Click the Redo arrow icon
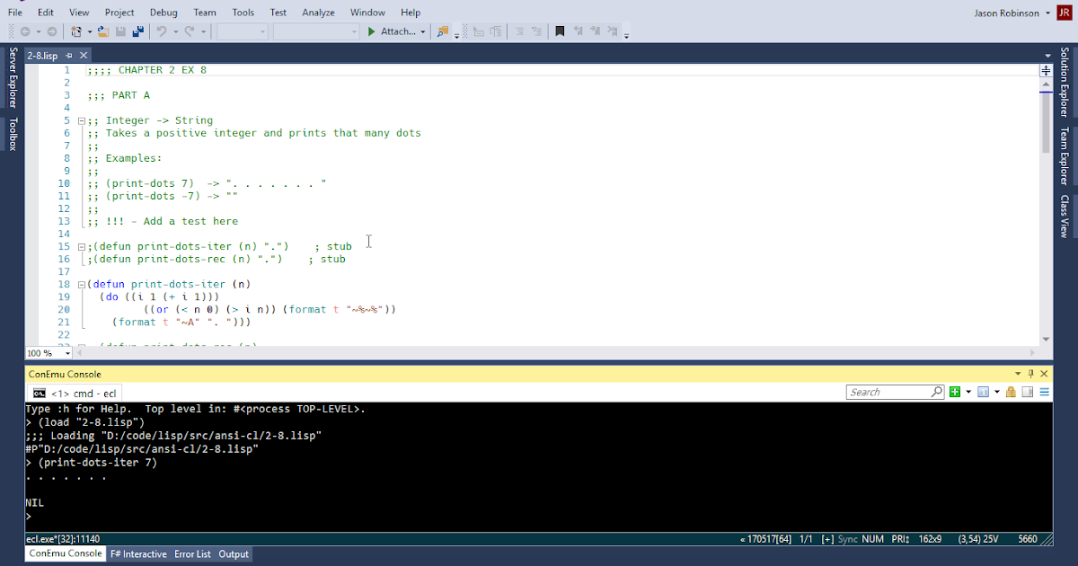This screenshot has width=1078, height=566. (x=190, y=31)
